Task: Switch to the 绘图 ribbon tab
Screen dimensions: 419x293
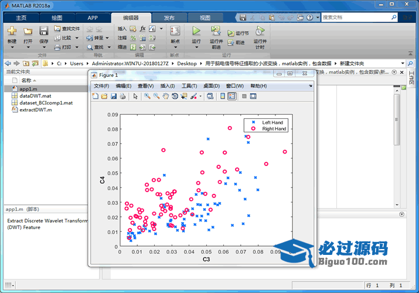Action: pos(57,18)
